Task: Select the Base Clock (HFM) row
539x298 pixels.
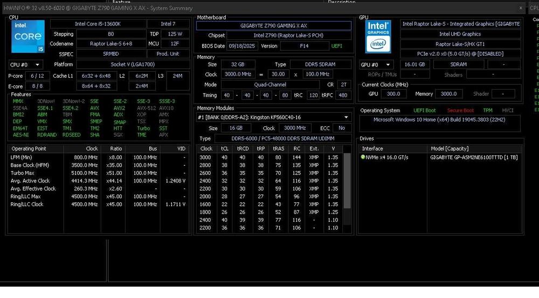Action: [98, 165]
